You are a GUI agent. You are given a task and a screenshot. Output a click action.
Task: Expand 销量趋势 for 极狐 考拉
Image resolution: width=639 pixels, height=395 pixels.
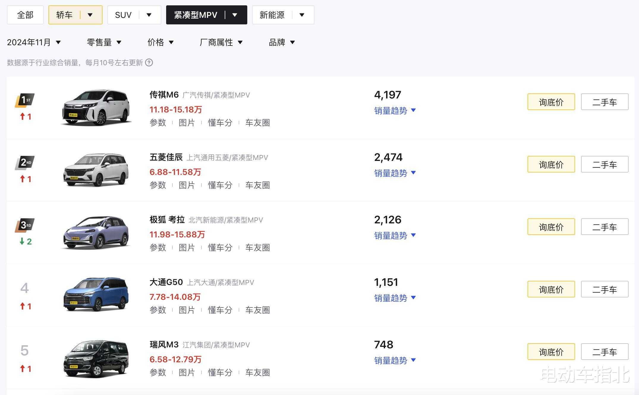pos(395,236)
